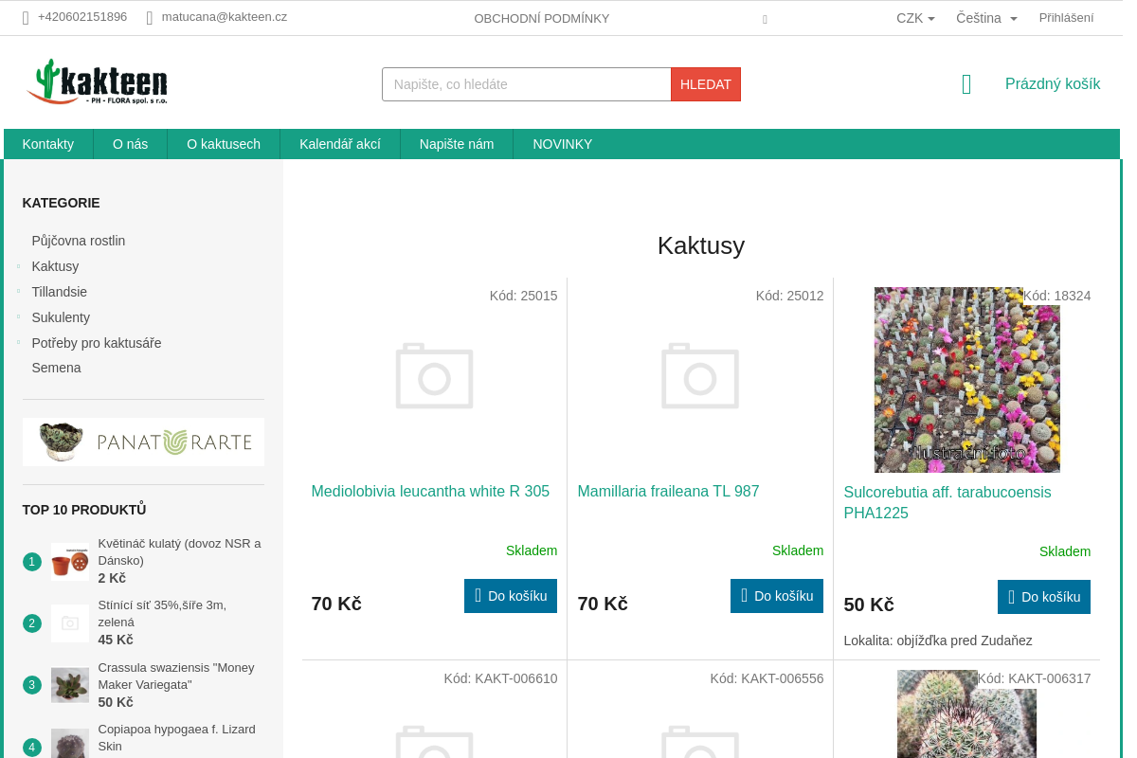This screenshot has height=758, width=1137.
Task: Click the Sulcorebutia product photo
Action: pos(966,379)
